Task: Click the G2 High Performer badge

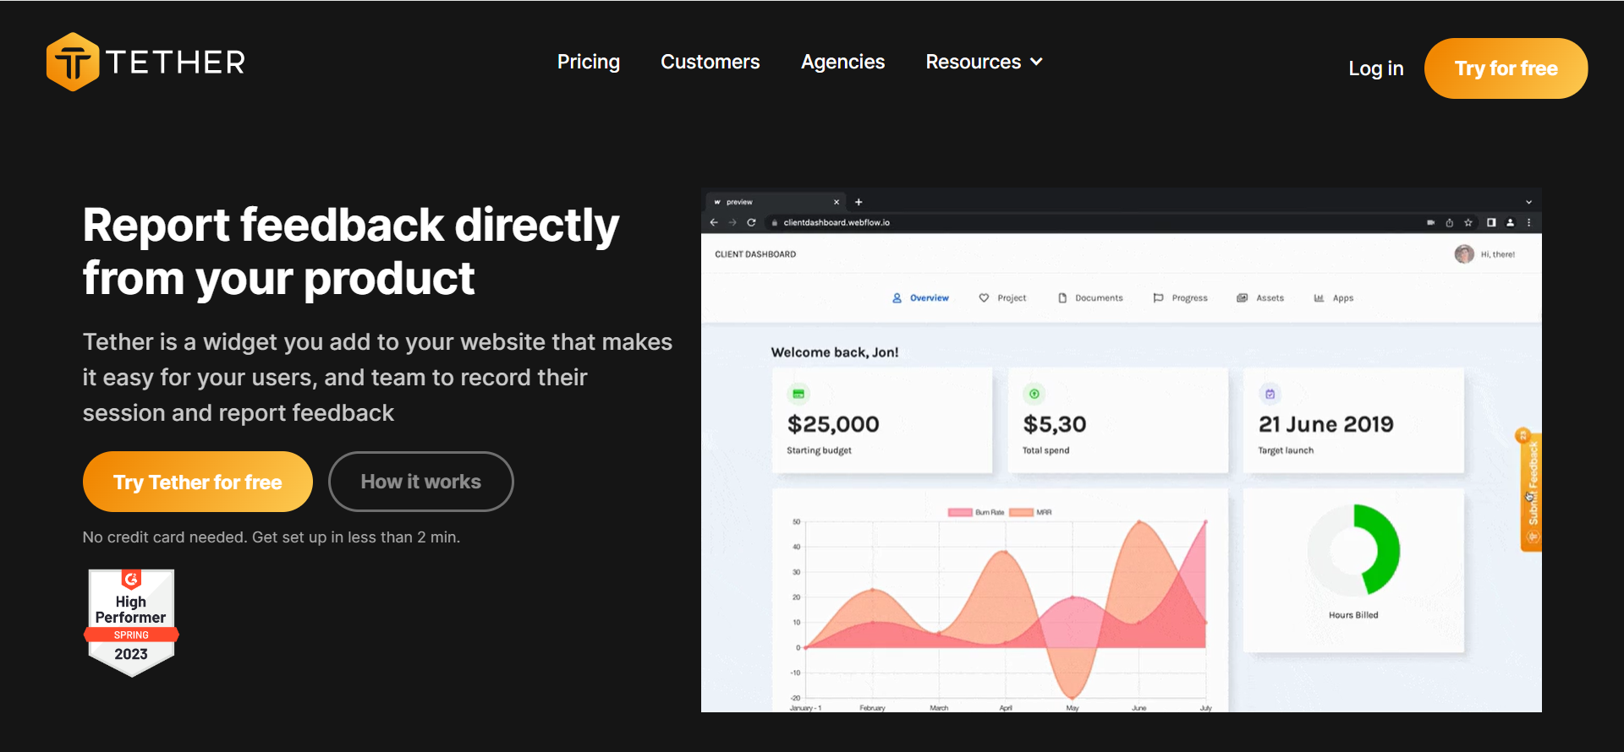Action: click(131, 622)
